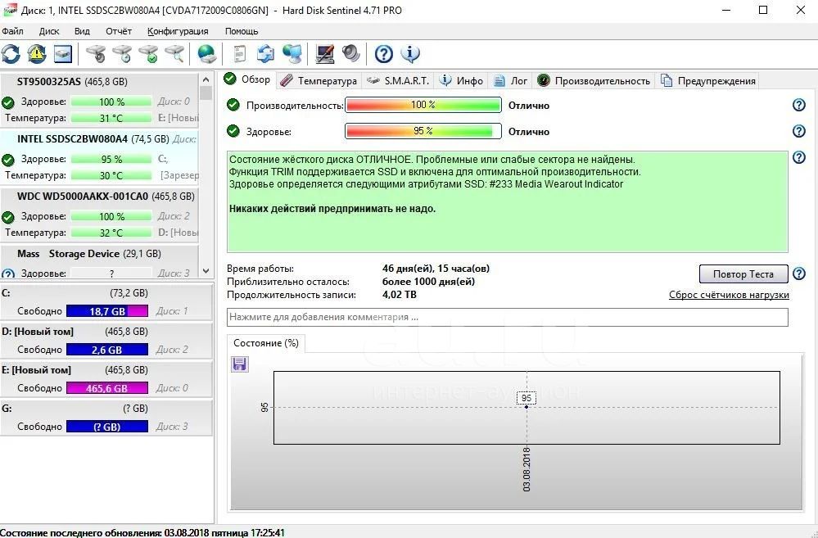Click the speaker sound toolbar icon
The width and height of the screenshot is (818, 538).
351,54
